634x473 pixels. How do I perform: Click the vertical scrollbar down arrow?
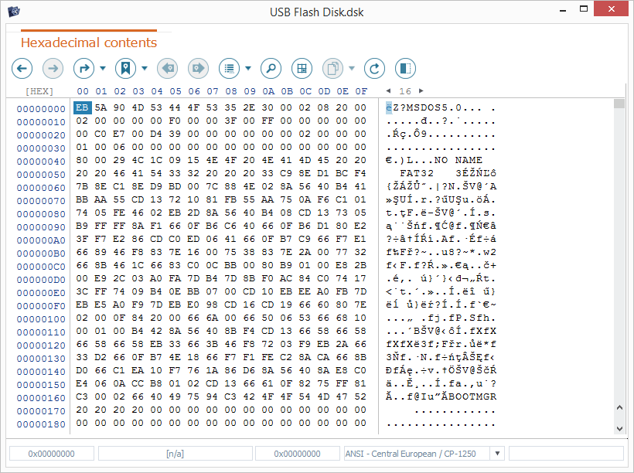[619, 427]
